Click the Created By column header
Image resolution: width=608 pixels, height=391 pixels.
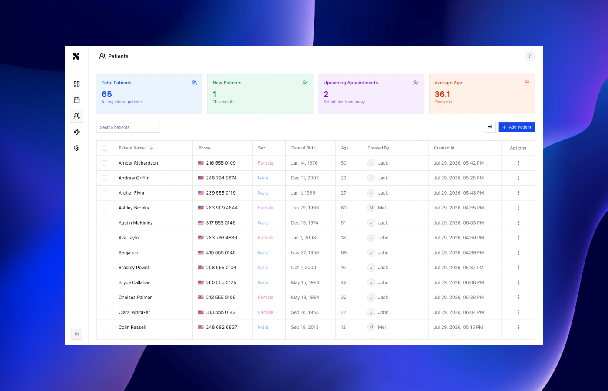click(378, 148)
